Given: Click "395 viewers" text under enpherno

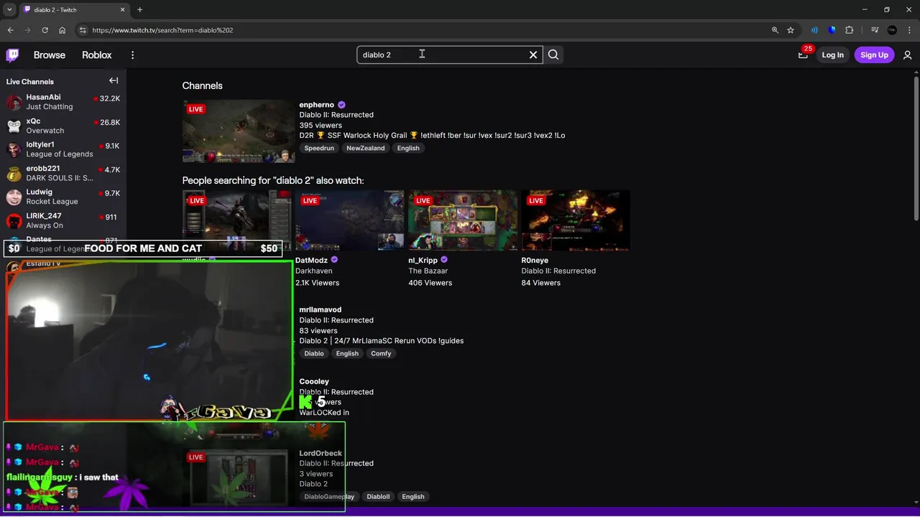Looking at the screenshot, I should pos(321,125).
